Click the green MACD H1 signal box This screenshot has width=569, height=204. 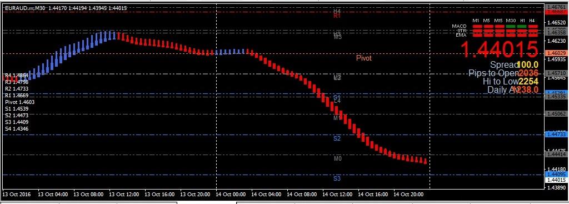pos(522,27)
